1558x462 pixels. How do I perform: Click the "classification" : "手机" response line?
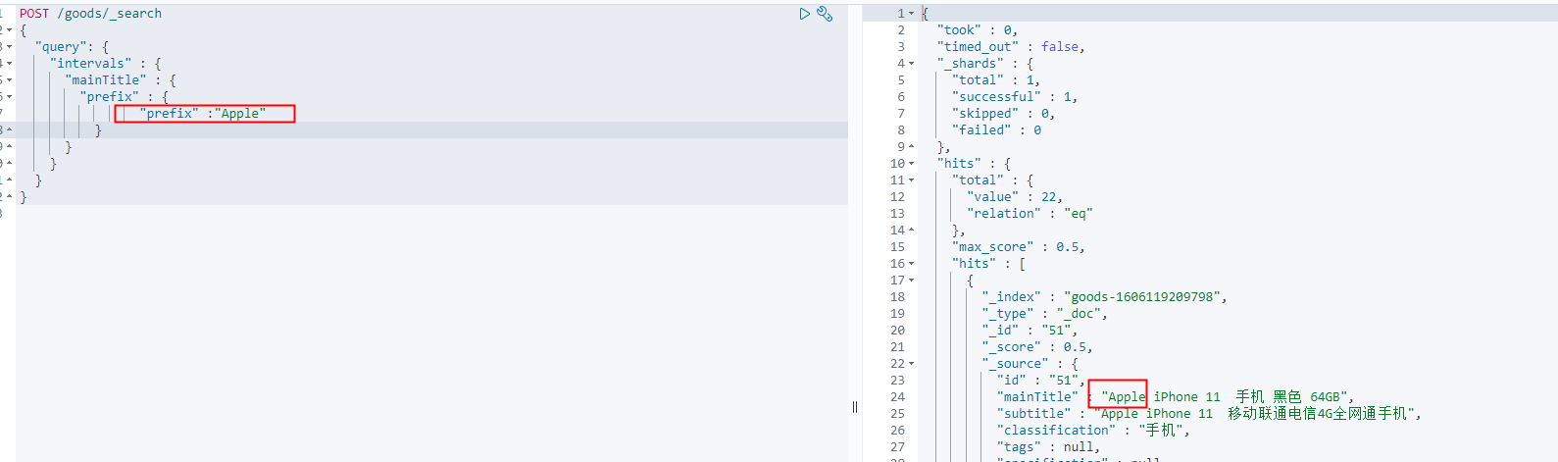pos(1093,431)
